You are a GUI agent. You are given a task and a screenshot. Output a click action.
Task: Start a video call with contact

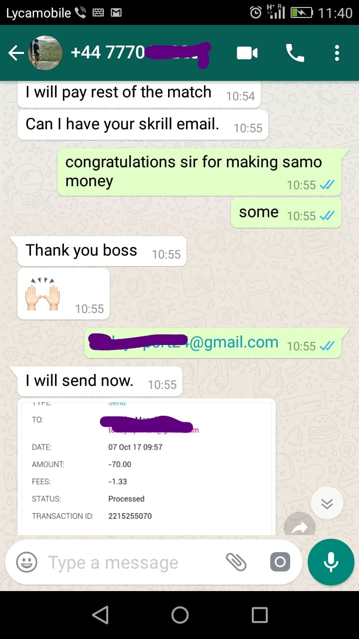click(247, 53)
